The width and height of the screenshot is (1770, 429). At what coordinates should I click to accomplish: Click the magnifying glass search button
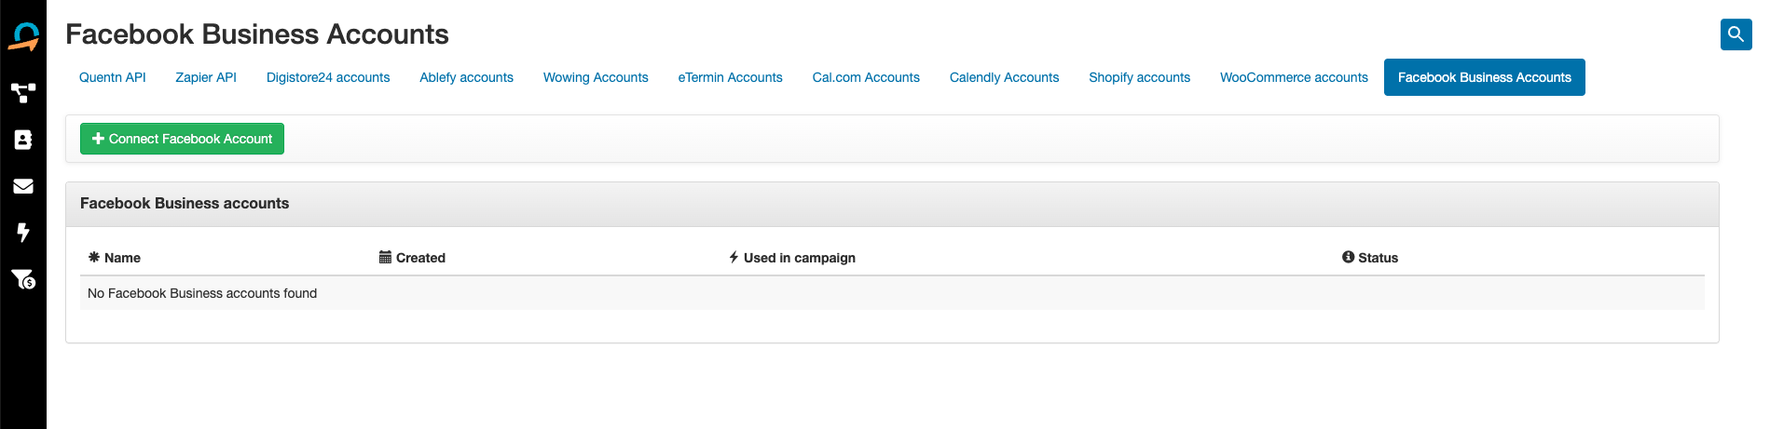[1736, 34]
